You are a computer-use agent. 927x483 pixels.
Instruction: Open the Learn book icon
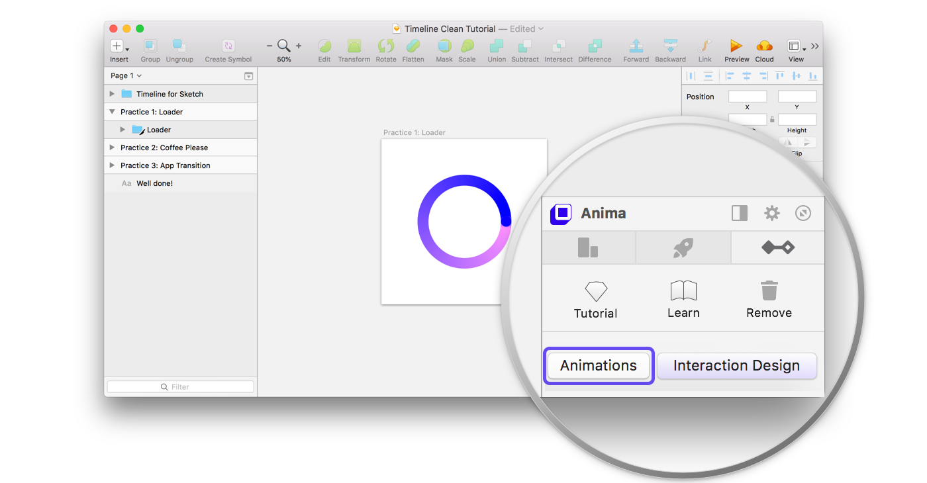683,290
